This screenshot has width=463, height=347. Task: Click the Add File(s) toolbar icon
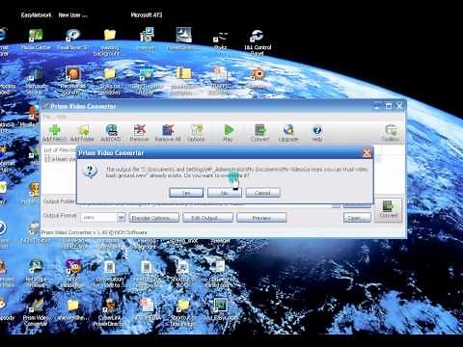coord(55,133)
